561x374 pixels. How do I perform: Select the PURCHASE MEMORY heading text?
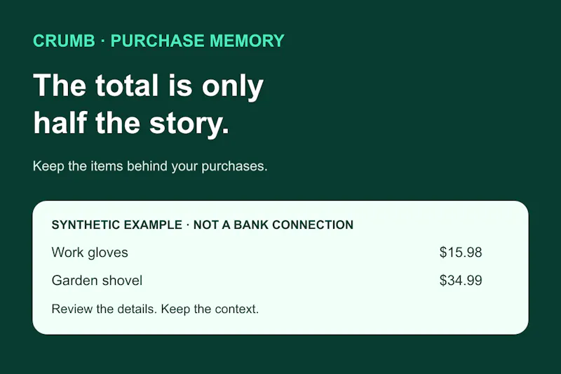[x=198, y=41]
